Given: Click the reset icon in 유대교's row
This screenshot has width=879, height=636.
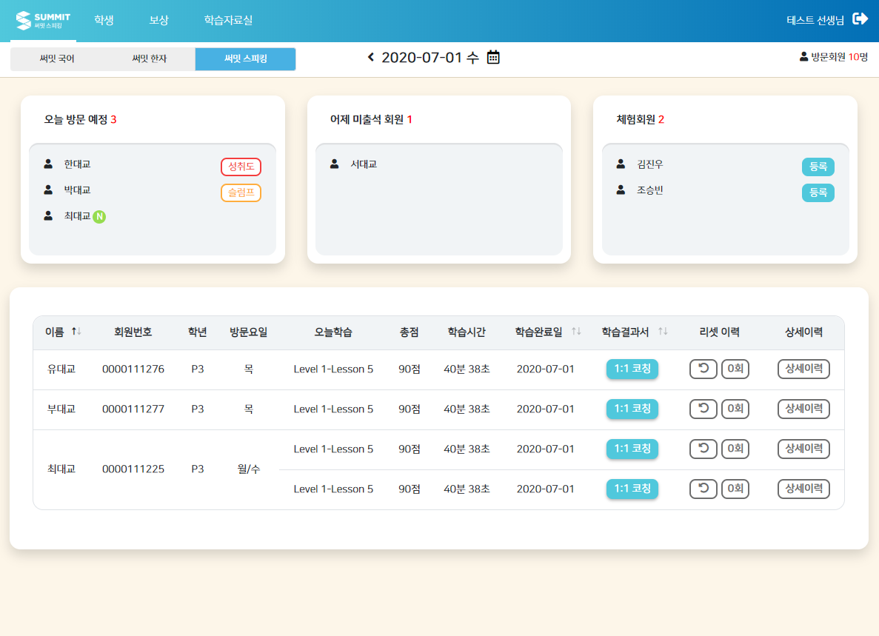Looking at the screenshot, I should pyautogui.click(x=703, y=369).
